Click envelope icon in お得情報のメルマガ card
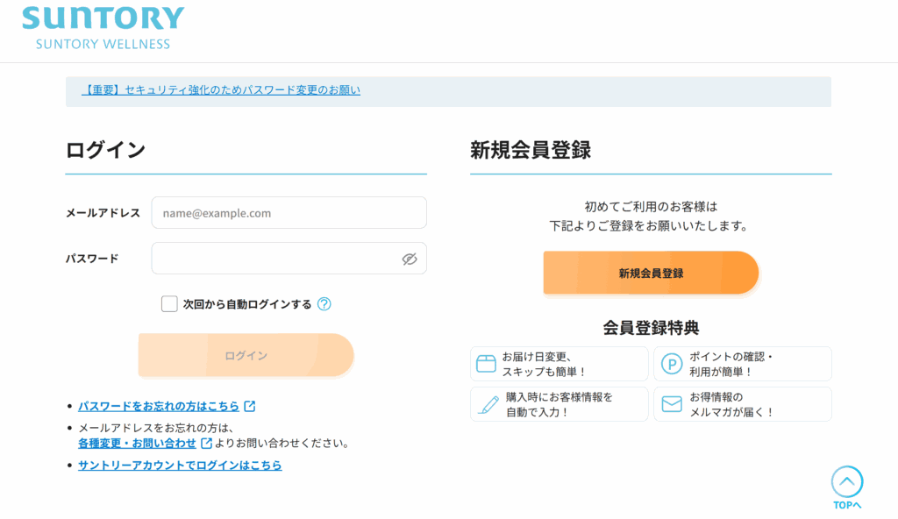898x519 pixels. (672, 404)
